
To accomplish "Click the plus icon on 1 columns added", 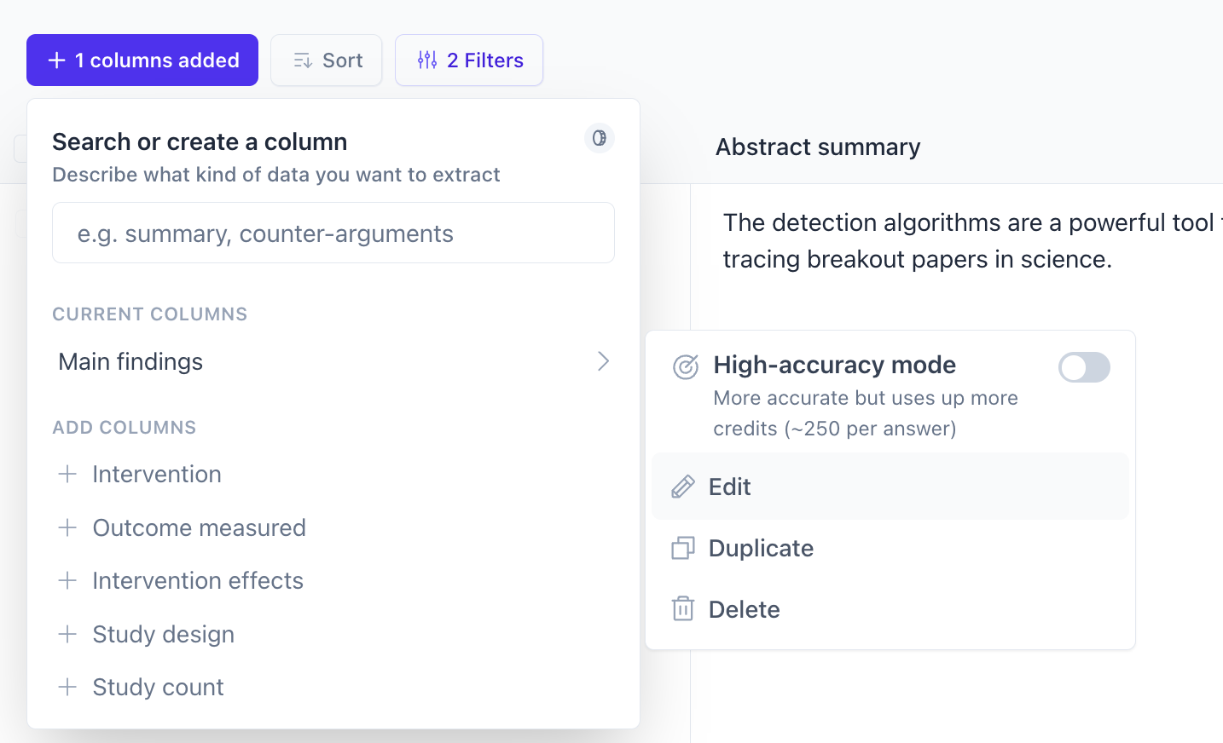I will 56,60.
